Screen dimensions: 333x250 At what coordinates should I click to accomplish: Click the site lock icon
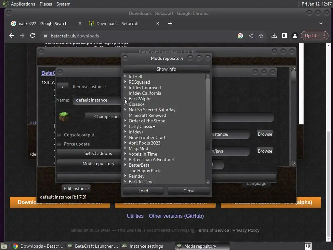tap(46, 36)
